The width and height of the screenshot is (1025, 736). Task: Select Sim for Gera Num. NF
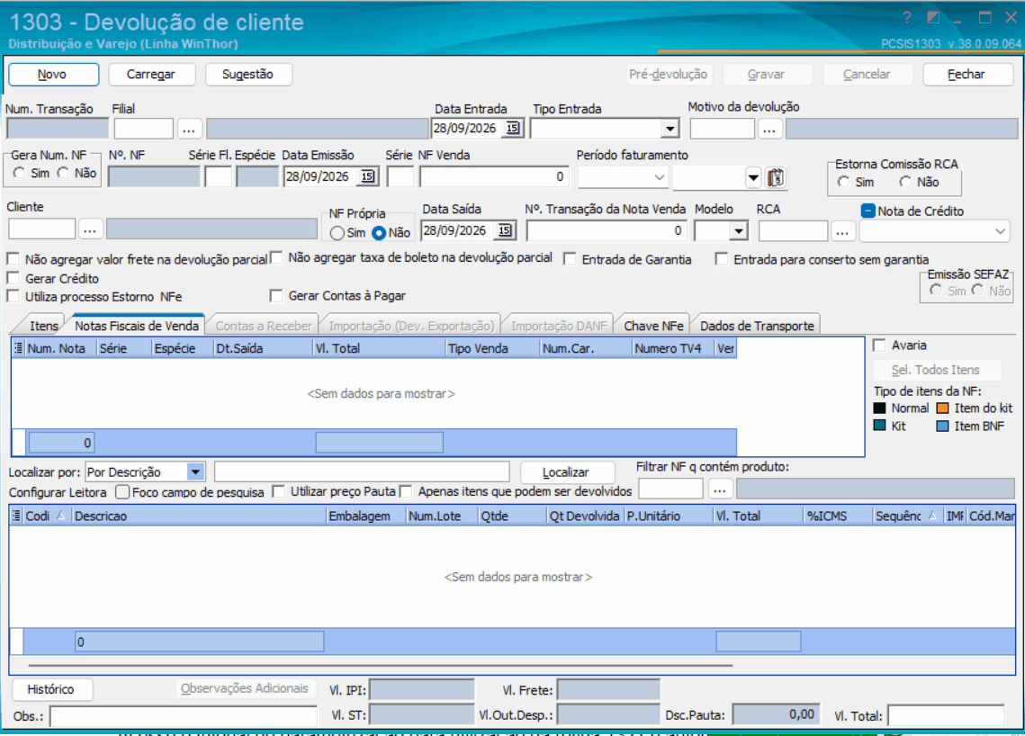pos(20,174)
